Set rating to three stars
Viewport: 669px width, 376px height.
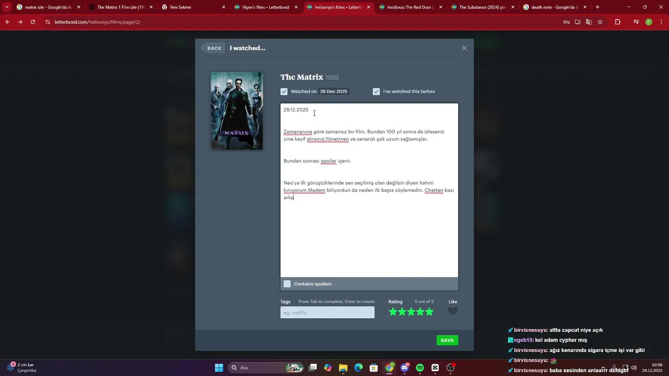(x=411, y=312)
